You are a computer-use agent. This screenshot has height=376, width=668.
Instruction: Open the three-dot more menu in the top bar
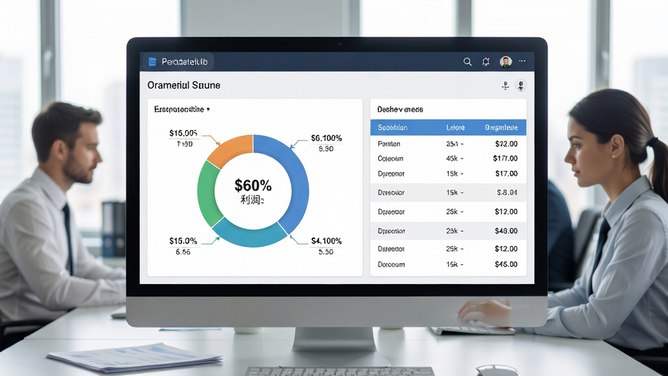coord(522,61)
